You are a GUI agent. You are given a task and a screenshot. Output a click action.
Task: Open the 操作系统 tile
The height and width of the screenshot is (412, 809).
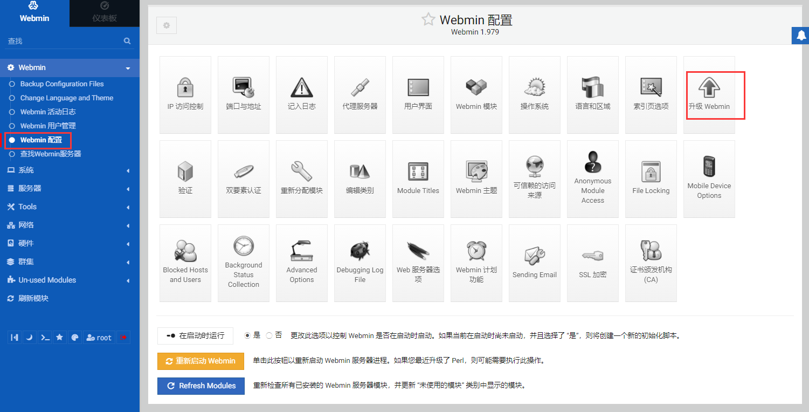click(535, 95)
